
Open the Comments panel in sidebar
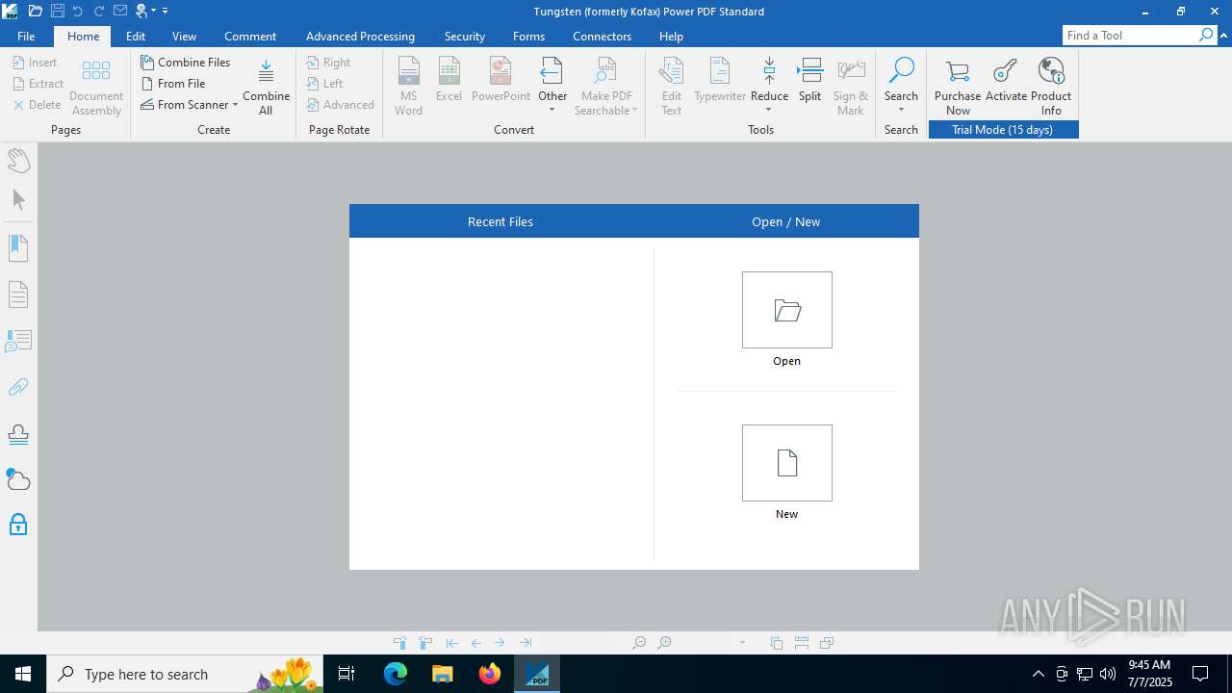(x=18, y=341)
